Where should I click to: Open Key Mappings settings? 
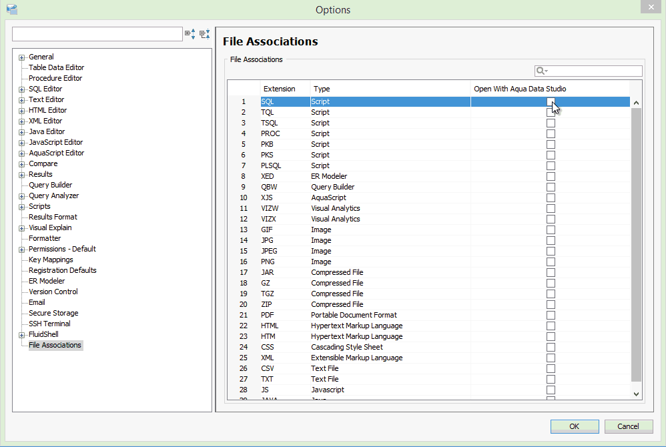pyautogui.click(x=51, y=260)
